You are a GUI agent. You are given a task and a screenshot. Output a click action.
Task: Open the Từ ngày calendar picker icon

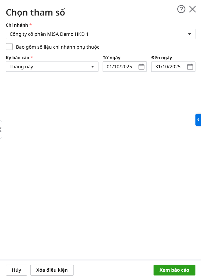pos(142,67)
